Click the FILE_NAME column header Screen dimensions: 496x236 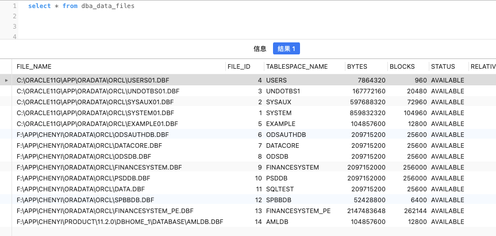tap(34, 66)
